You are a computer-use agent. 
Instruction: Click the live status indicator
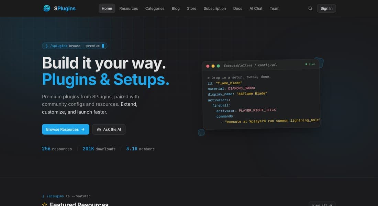pyautogui.click(x=310, y=64)
